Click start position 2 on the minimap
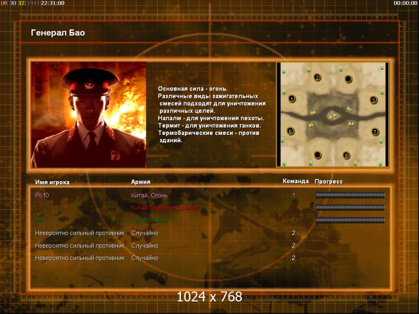419x314 pixels. (317, 77)
